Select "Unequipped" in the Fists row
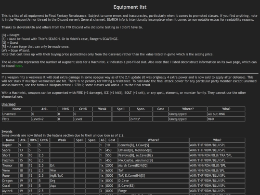The height and width of the screenshot is (195, 260). [188, 119]
